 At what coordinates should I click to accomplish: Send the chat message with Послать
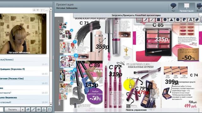[12, 110]
